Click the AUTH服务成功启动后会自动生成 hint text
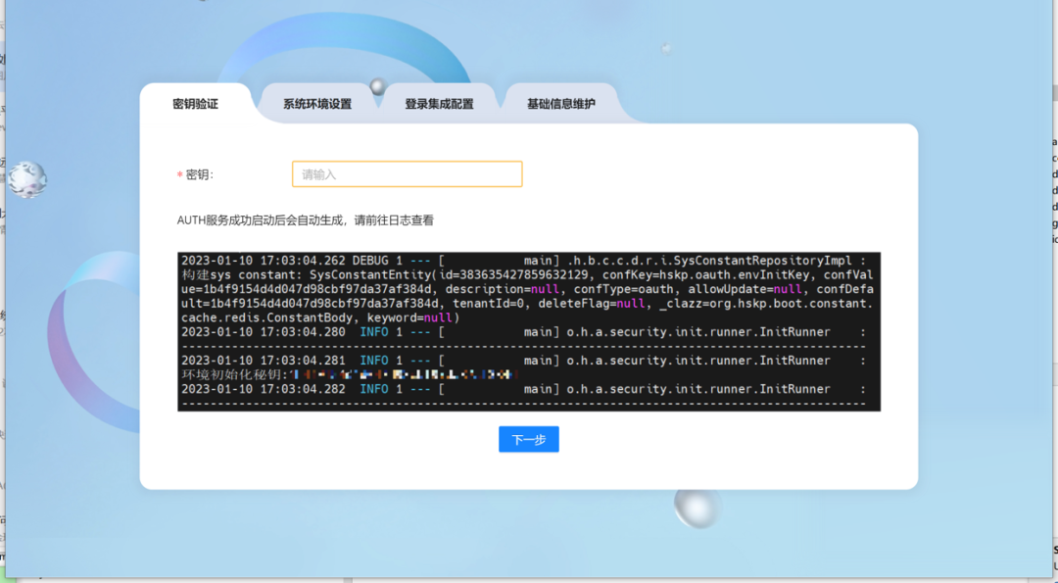 [306, 220]
